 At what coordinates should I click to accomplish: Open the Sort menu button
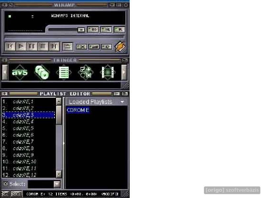16,194
